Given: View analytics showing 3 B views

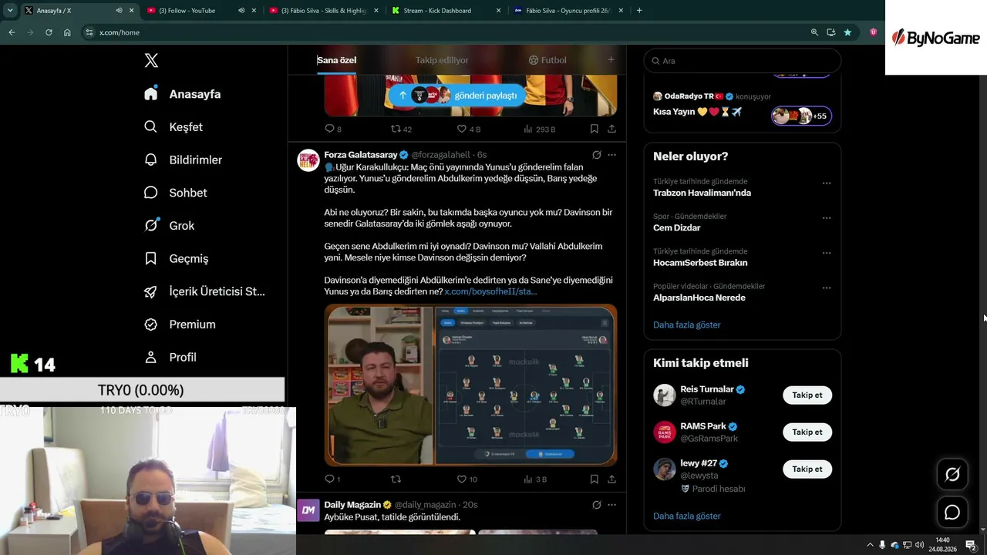Looking at the screenshot, I should pos(535,479).
